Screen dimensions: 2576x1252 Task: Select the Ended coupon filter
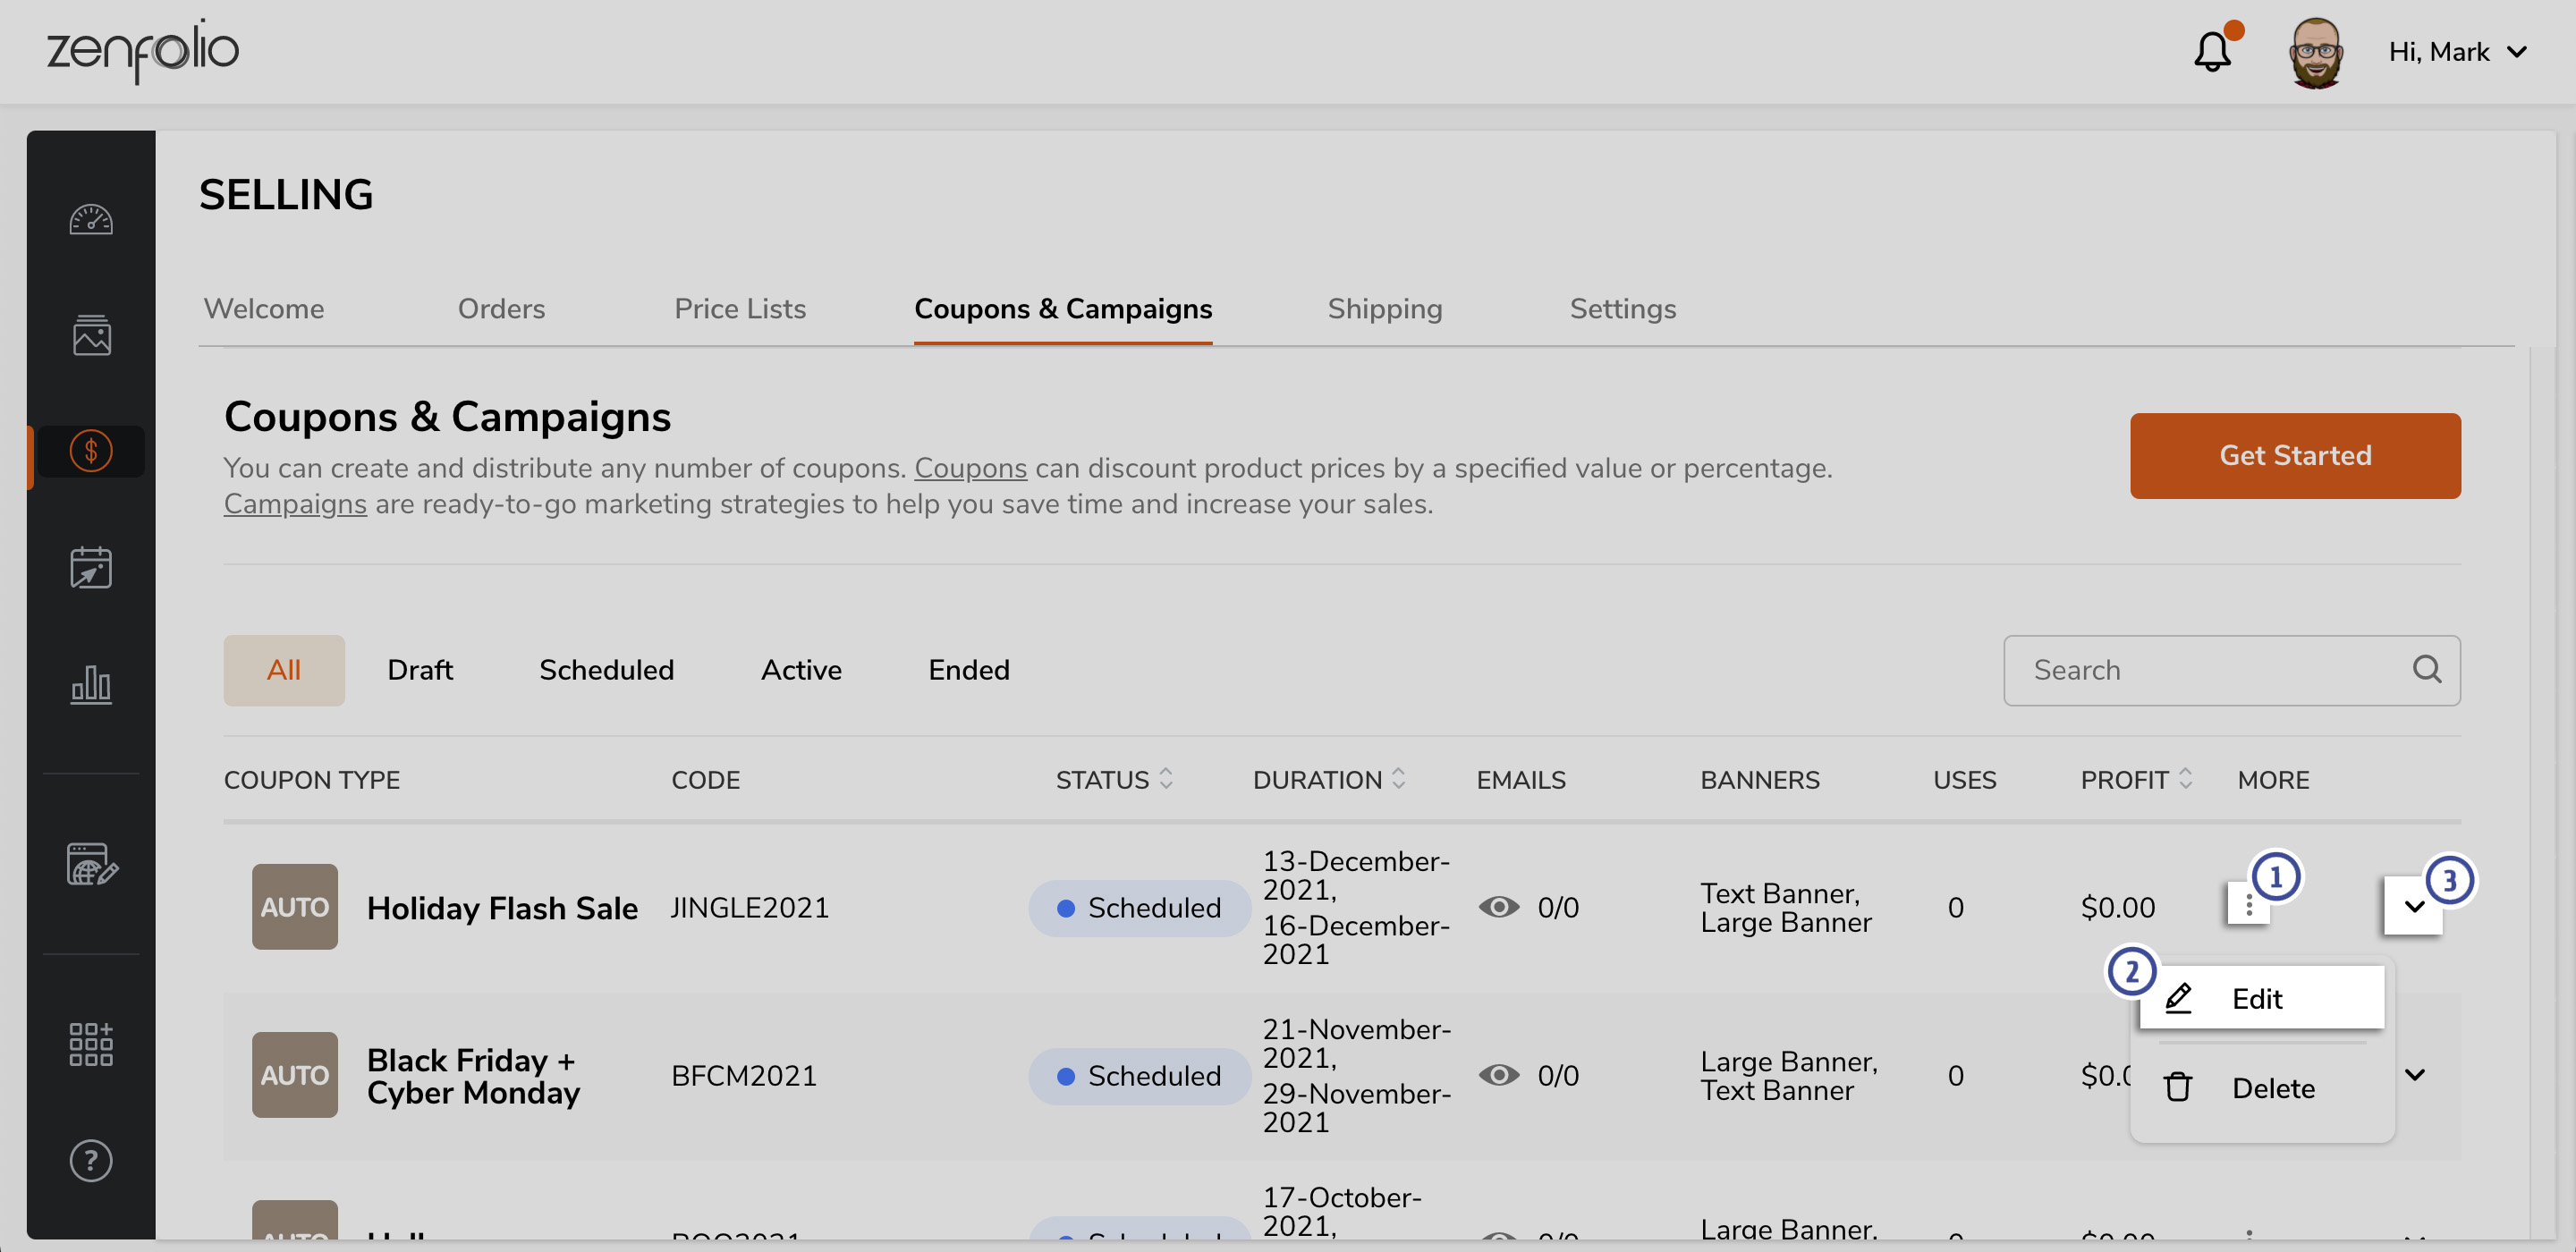pyautogui.click(x=968, y=670)
